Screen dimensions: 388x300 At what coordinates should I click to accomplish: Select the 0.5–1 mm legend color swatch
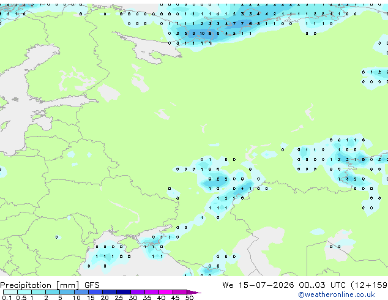pyautogui.click(x=24, y=292)
